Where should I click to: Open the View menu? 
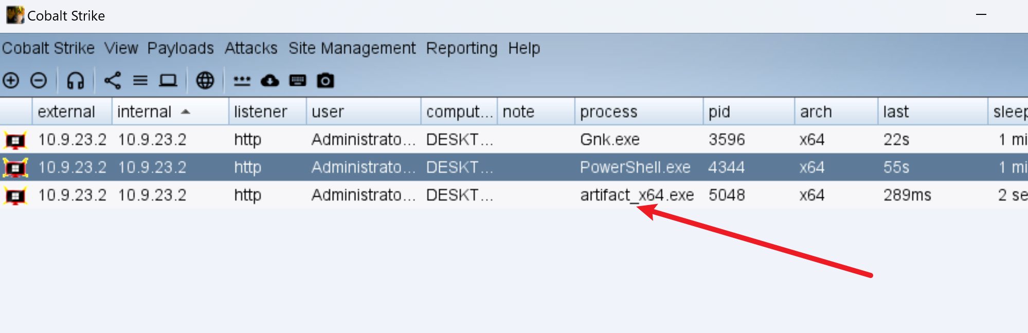pos(121,48)
